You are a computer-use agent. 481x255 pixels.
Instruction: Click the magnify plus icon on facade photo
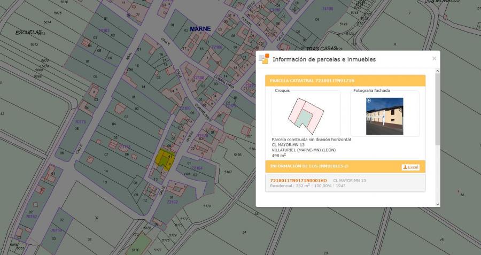[369, 100]
